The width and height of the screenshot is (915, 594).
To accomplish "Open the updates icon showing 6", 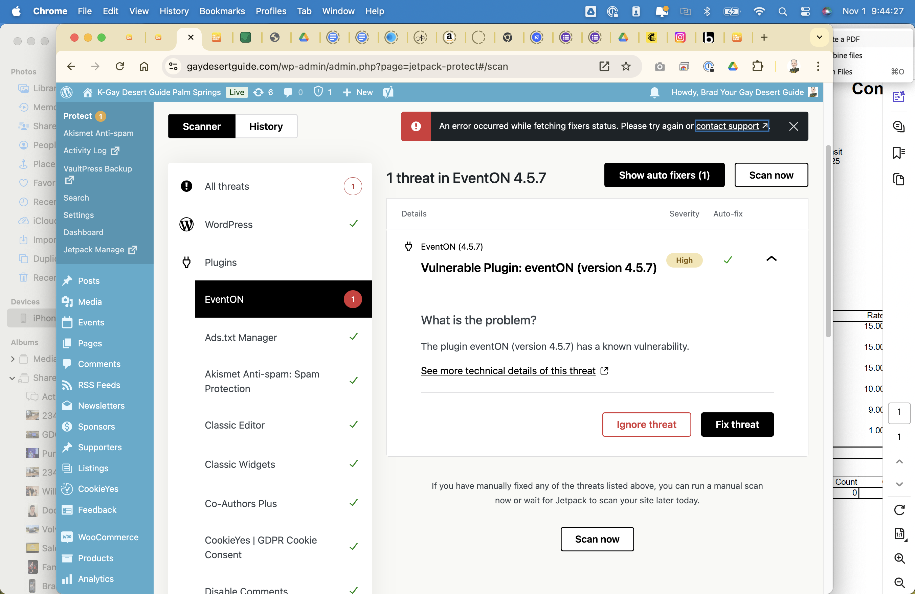I will [x=263, y=92].
